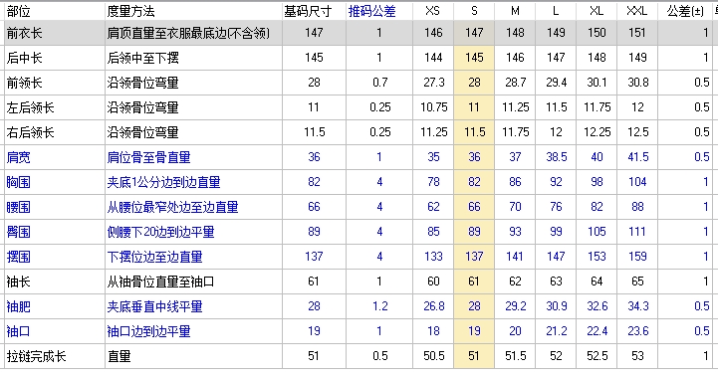Image resolution: width=718 pixels, height=377 pixels.
Task: Select the 前衣长 row label
Action: tap(24, 33)
